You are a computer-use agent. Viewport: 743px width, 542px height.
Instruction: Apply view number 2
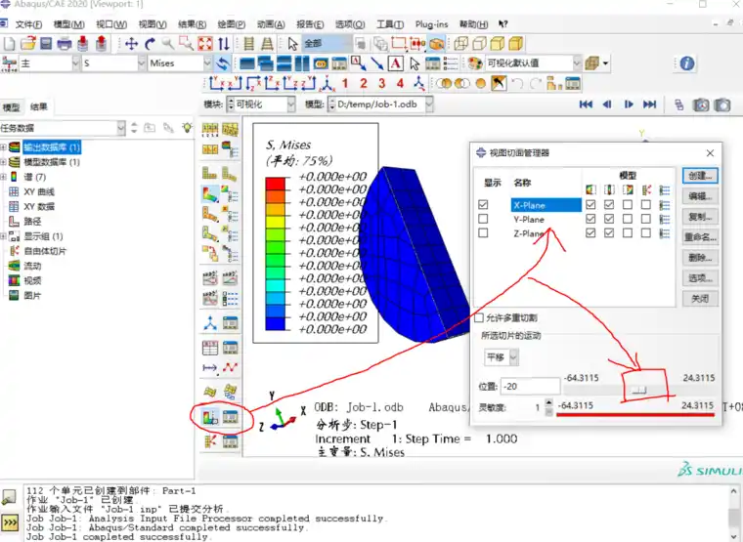click(364, 83)
